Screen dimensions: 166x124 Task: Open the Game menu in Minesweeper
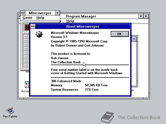click(27, 18)
